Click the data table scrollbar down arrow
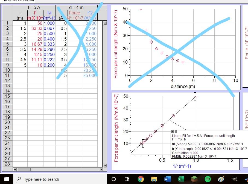This screenshot has width=248, height=184. pos(105,165)
